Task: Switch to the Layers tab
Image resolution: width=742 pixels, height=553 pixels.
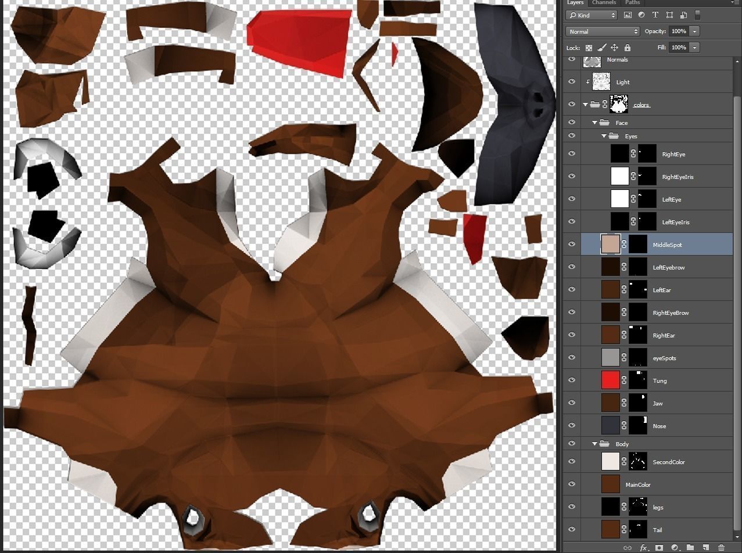Action: (575, 3)
